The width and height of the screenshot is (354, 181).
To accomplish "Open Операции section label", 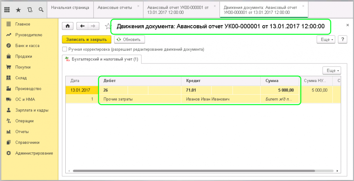I will [25, 121].
